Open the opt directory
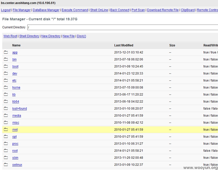The image size is (218, 170). [x=15, y=137]
